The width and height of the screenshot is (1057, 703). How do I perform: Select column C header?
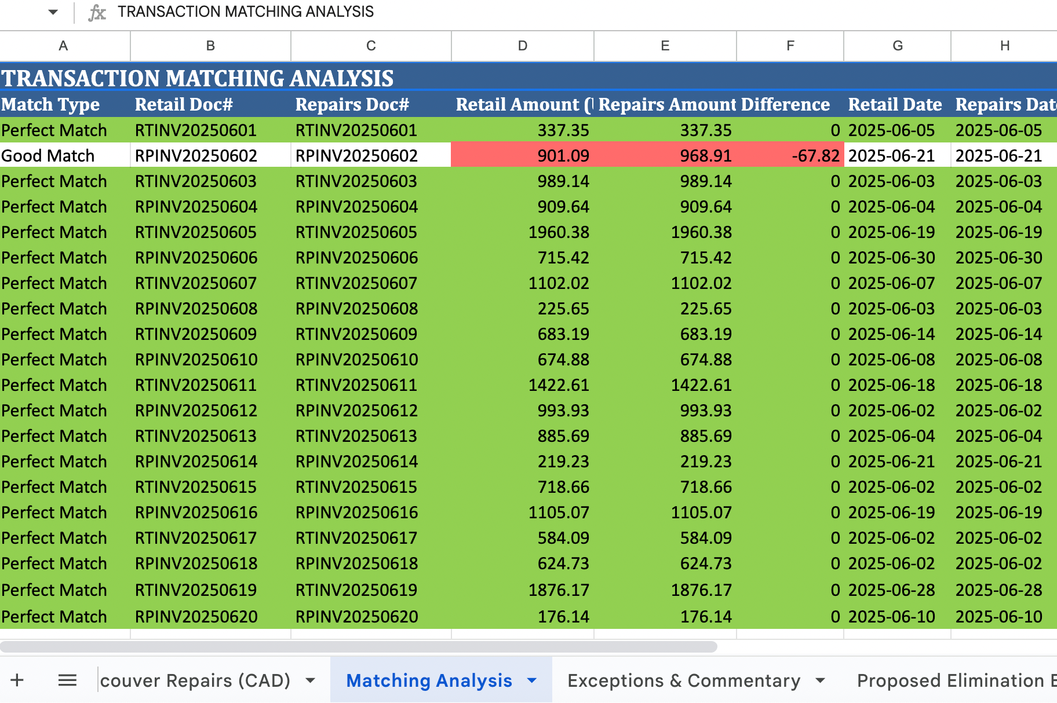[x=371, y=46]
